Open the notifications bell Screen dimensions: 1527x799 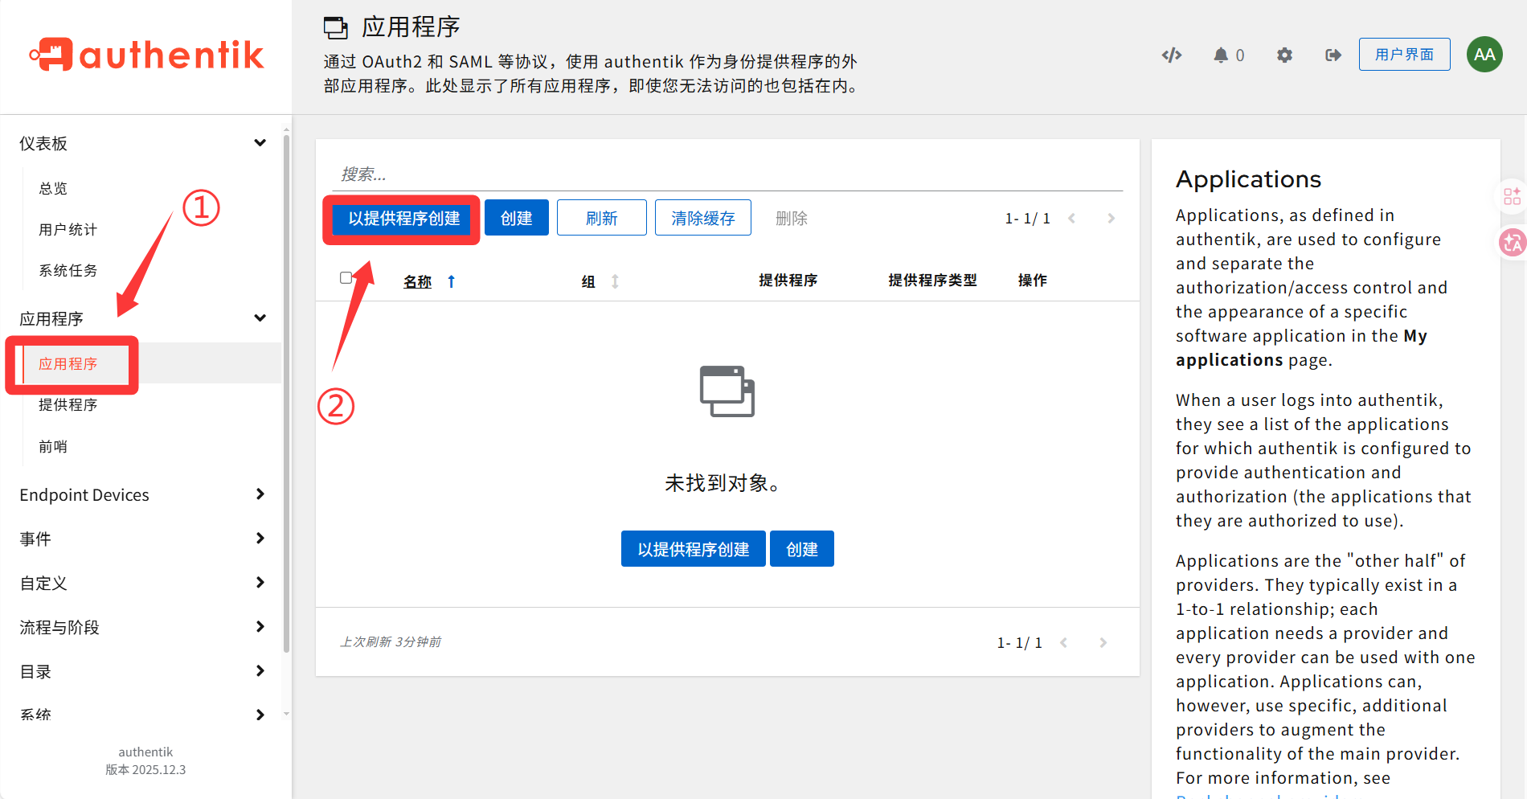1222,55
